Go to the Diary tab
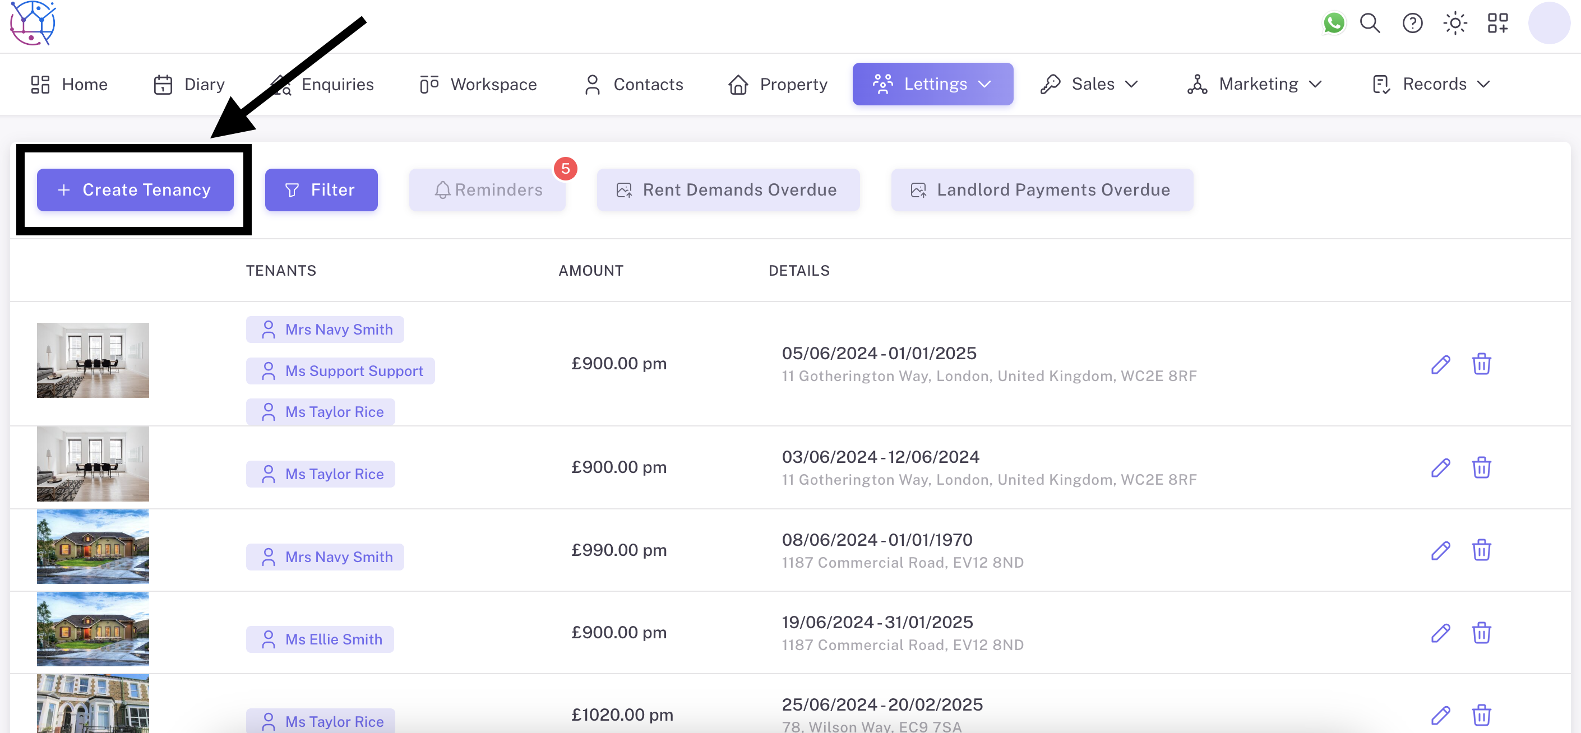This screenshot has height=733, width=1581. [189, 84]
